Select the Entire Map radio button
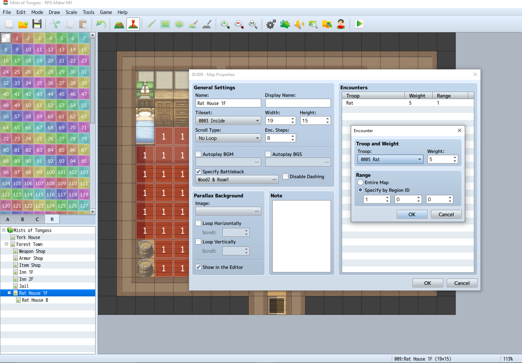522x363 pixels. pyautogui.click(x=361, y=182)
